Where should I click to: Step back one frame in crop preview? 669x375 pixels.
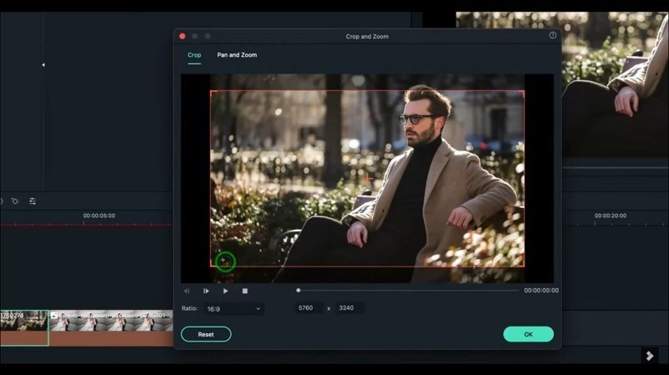point(186,291)
